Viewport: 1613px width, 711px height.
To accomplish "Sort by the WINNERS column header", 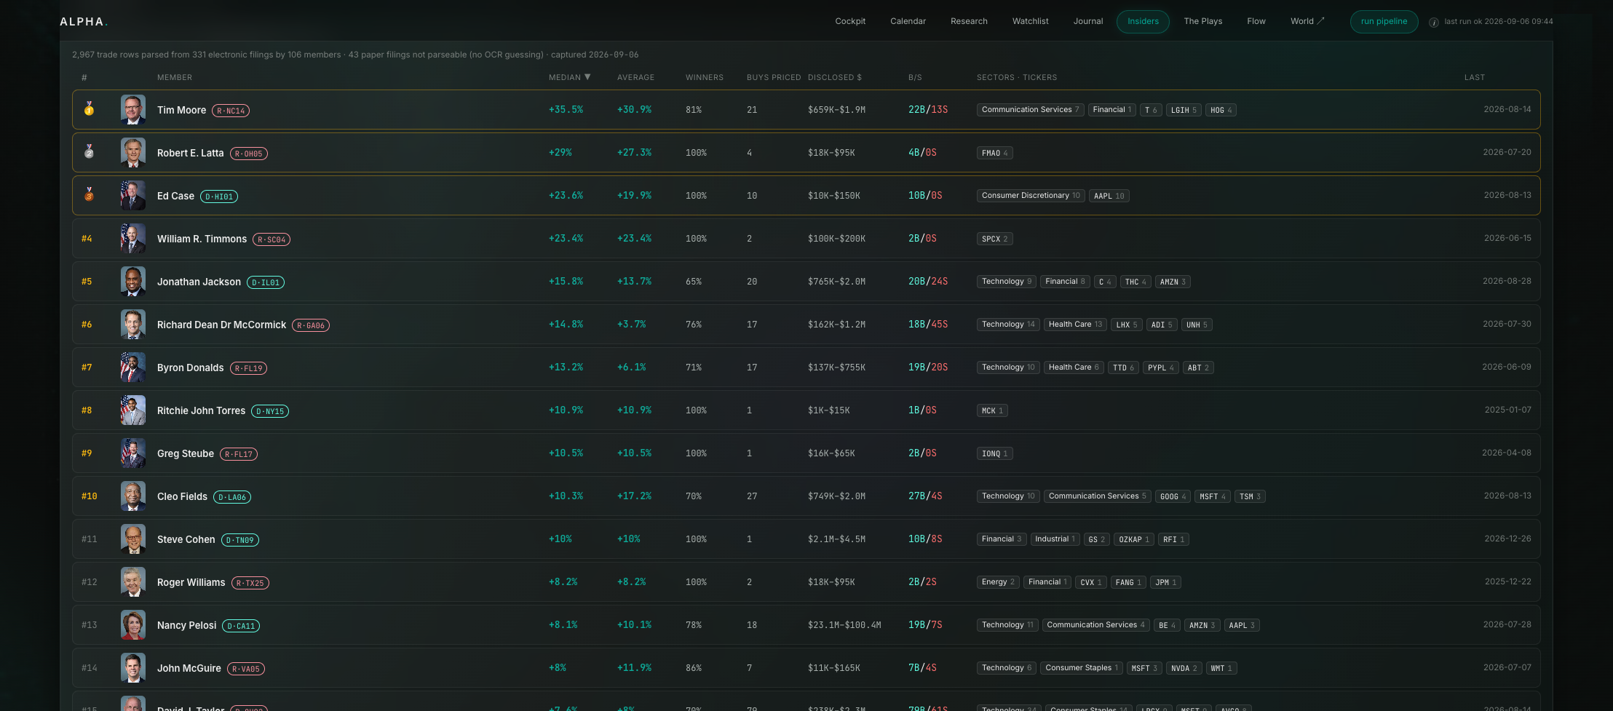I will click(x=705, y=77).
